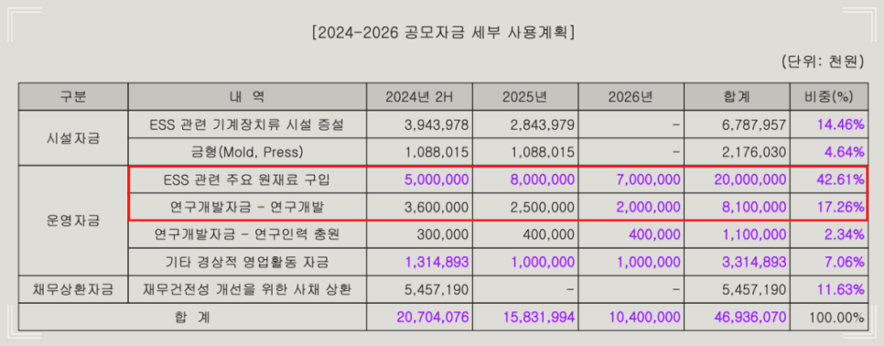
Task: Select the '합계' column header
Action: [x=737, y=96]
